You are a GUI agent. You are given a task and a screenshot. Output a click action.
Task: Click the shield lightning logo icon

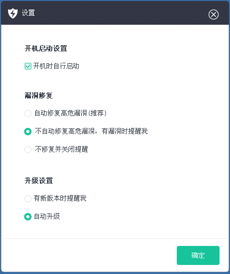click(13, 13)
